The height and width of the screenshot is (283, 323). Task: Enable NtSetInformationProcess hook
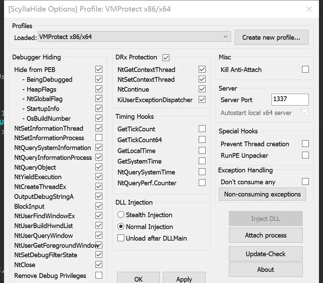coord(99,137)
